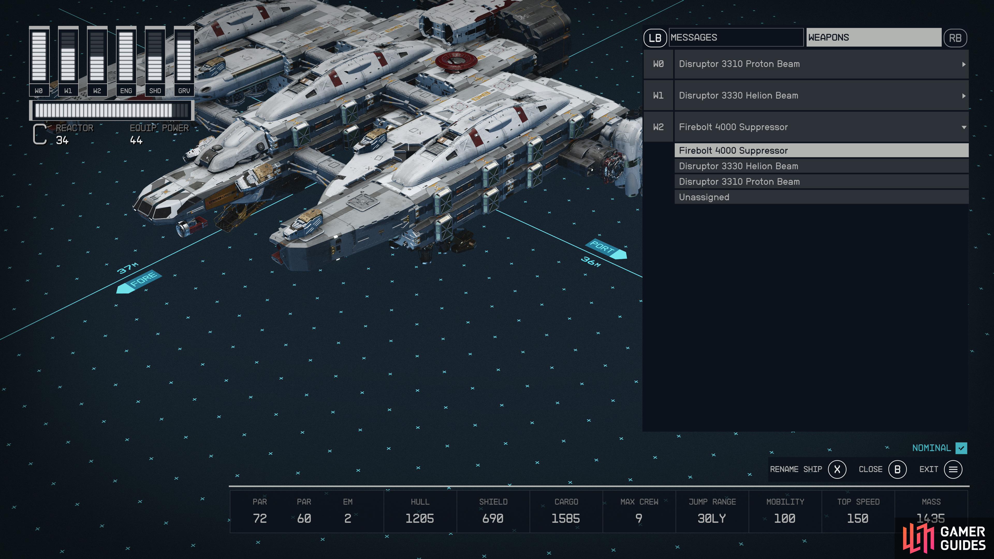Image resolution: width=994 pixels, height=559 pixels.
Task: Choose Firebolt 4000 Suppressor in dropdown list
Action: coord(821,150)
